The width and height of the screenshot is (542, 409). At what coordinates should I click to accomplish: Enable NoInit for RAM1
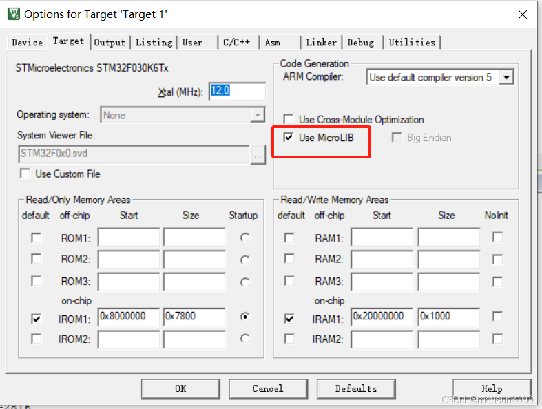tap(498, 237)
